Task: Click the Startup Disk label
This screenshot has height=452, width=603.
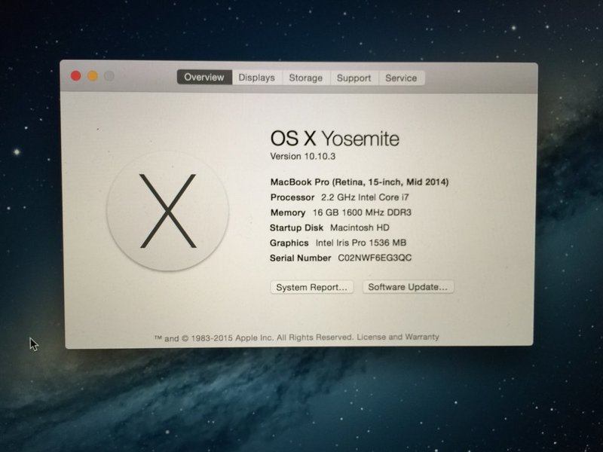Action: (x=296, y=228)
